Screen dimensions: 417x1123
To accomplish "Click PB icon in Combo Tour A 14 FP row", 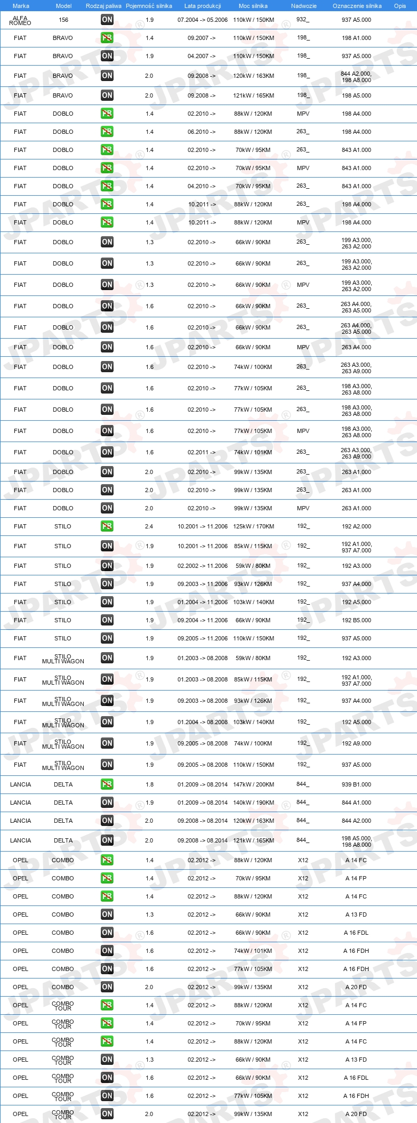I will [x=107, y=1023].
